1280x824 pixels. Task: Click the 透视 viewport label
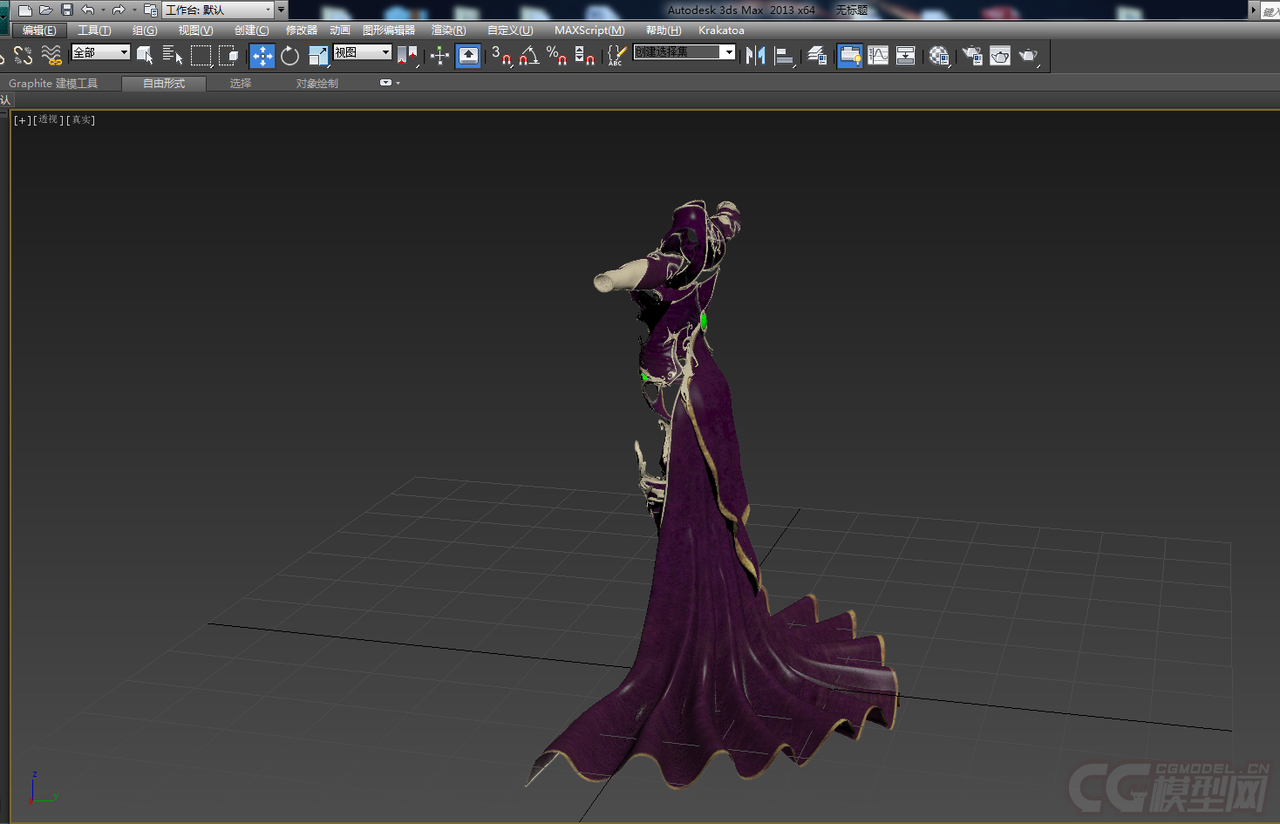pos(48,119)
